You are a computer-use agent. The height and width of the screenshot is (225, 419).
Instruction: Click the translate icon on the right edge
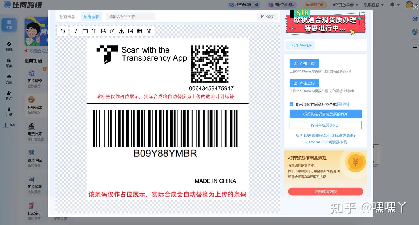pyautogui.click(x=415, y=32)
